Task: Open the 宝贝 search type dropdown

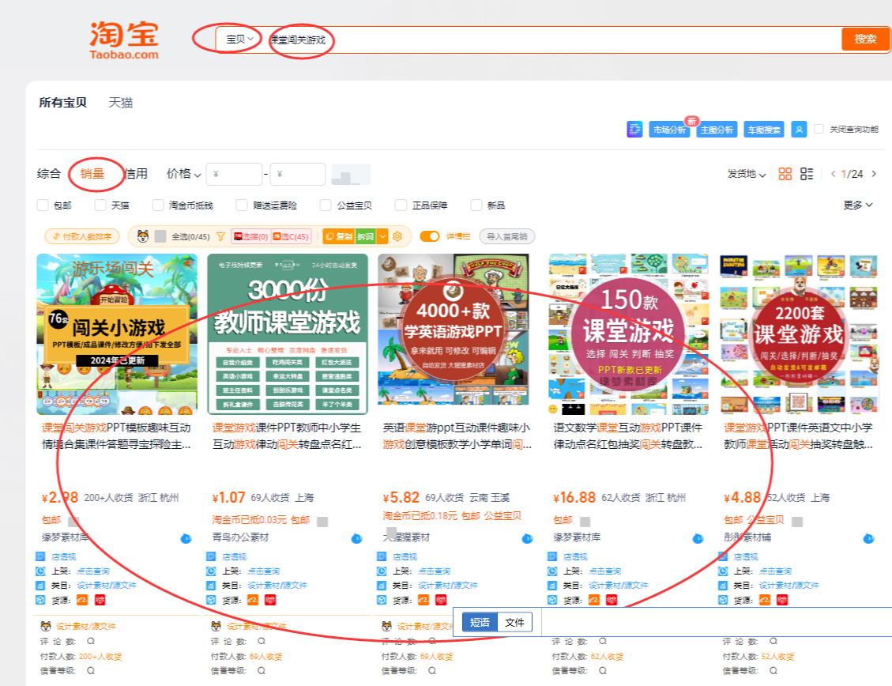Action: click(239, 39)
